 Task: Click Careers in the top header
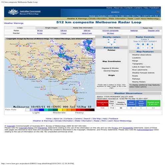(138, 8)
